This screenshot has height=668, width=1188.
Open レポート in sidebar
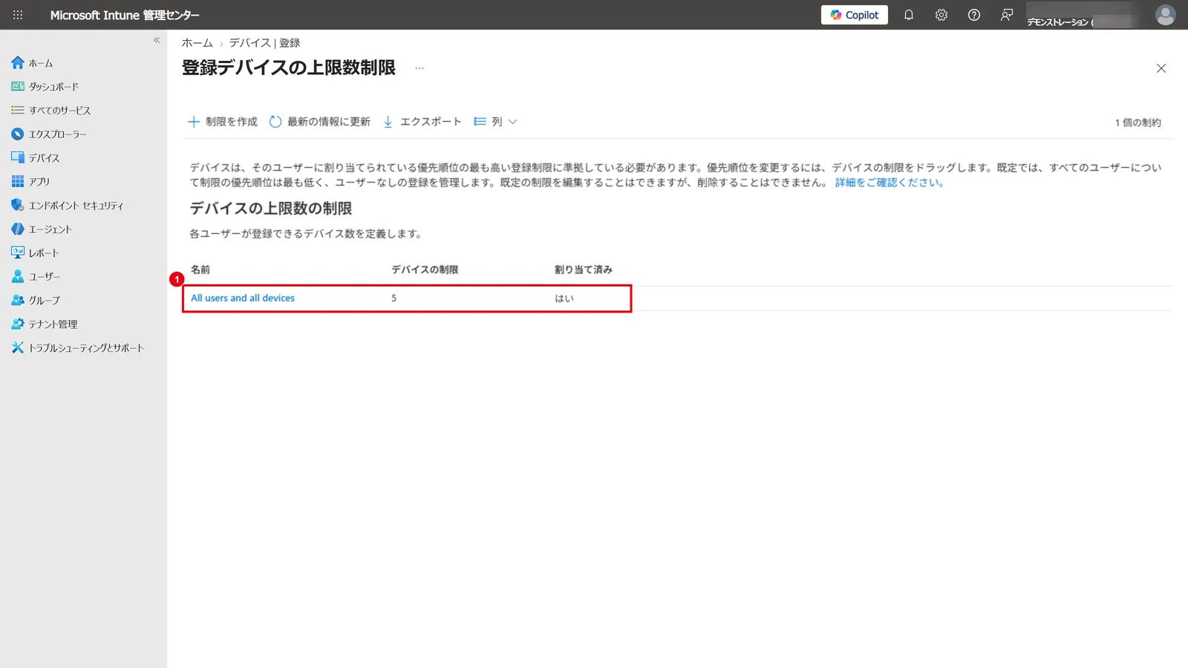pyautogui.click(x=36, y=253)
